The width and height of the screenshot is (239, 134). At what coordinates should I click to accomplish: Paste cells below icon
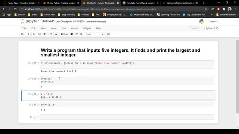pos(45,34)
